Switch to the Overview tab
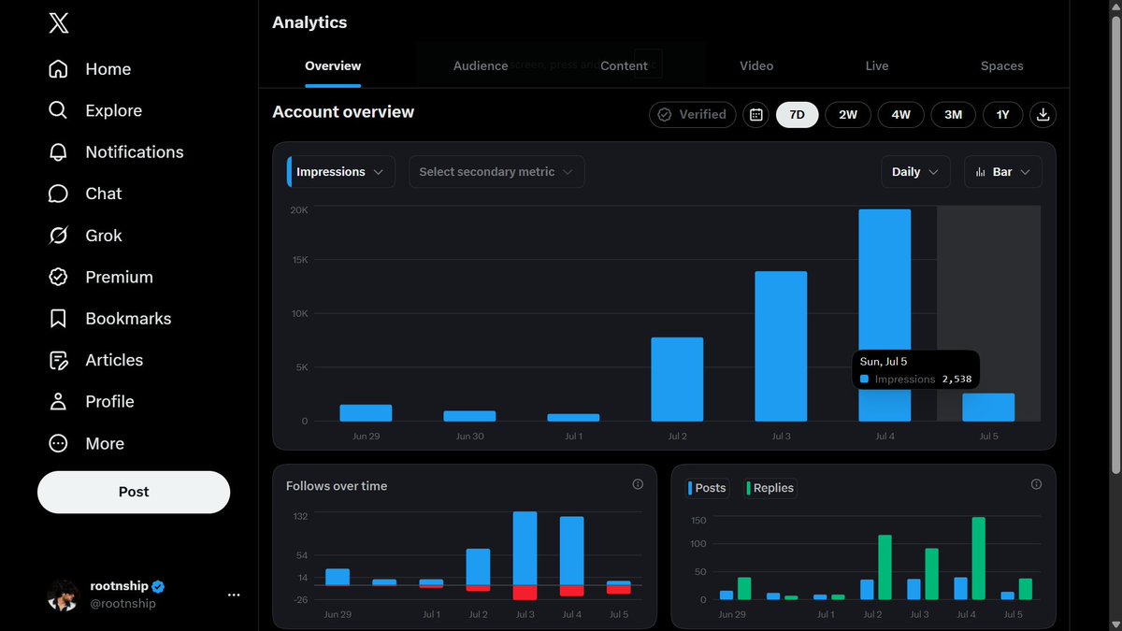1122x631 pixels. [x=333, y=65]
